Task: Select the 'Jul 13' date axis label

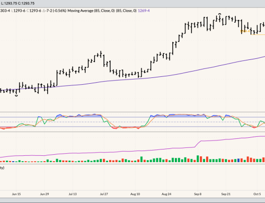Action: click(73, 194)
